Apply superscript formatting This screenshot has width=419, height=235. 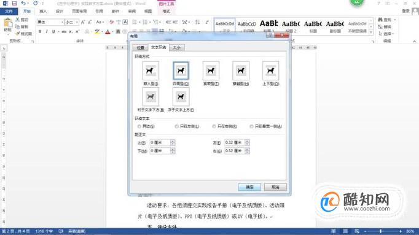[x=77, y=31]
